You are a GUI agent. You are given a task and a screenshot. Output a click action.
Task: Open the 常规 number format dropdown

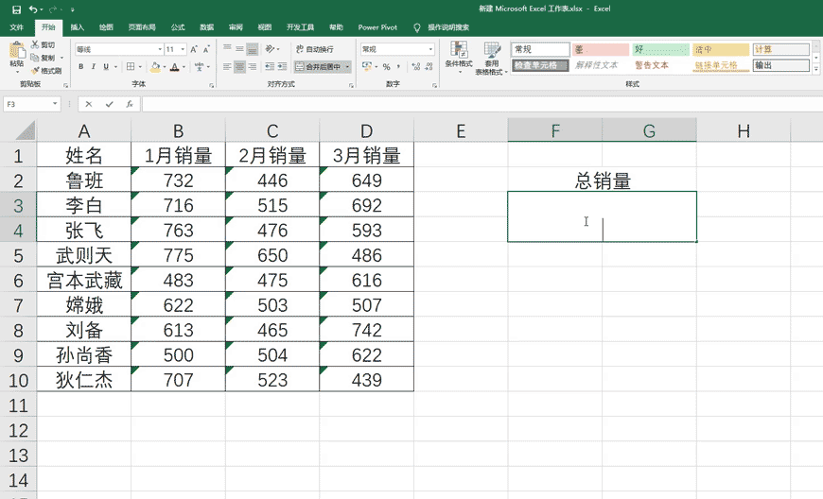coord(431,49)
